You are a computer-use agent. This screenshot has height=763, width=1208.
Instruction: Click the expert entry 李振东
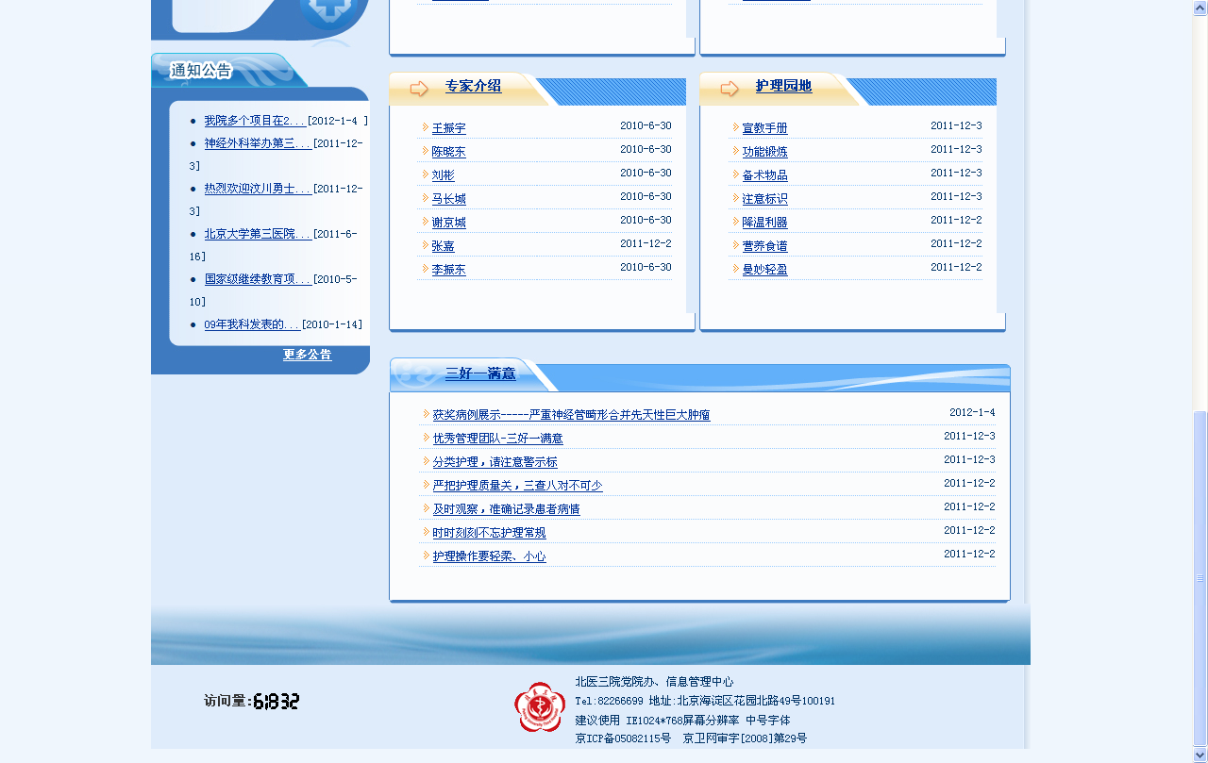tap(447, 269)
